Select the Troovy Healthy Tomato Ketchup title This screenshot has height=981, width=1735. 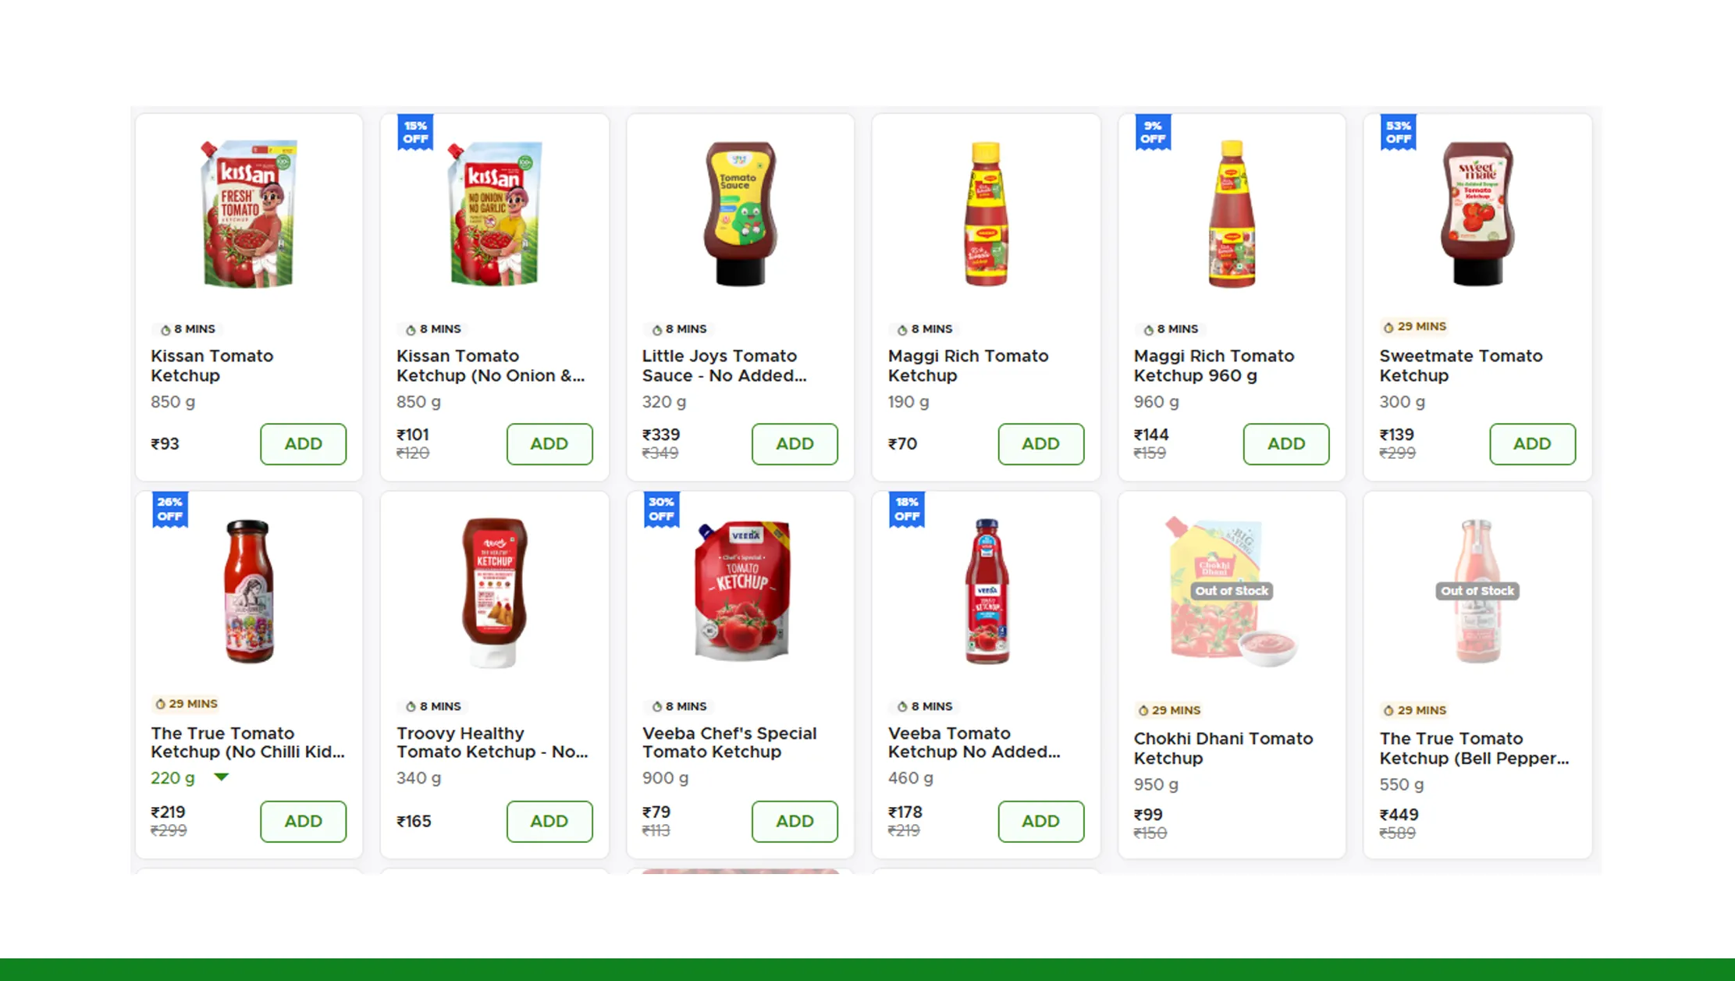pos(492,742)
